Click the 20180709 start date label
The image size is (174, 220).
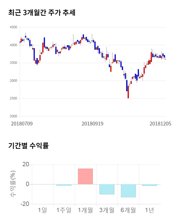(x=22, y=124)
